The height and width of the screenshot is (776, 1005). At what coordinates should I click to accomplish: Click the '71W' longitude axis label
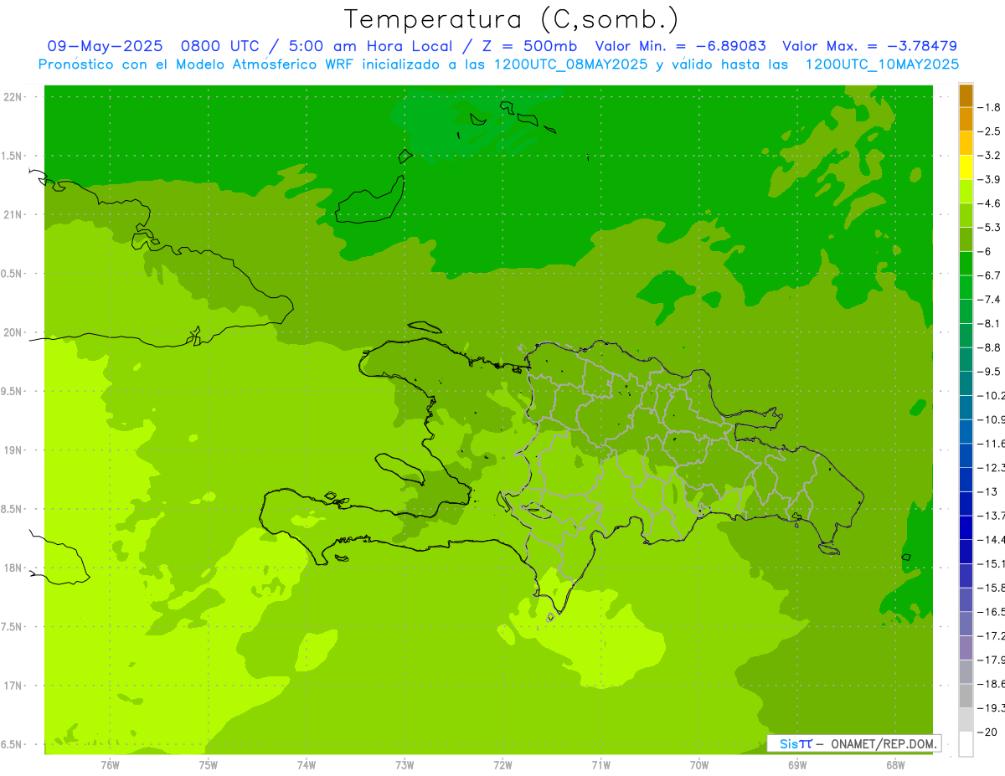[x=600, y=765]
